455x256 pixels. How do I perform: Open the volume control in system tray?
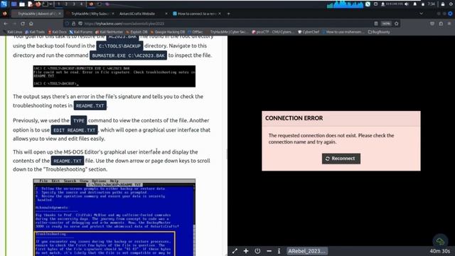tap(407, 4)
